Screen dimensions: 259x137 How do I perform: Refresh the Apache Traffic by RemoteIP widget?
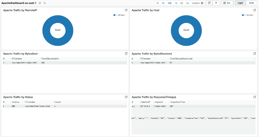coord(126,10)
